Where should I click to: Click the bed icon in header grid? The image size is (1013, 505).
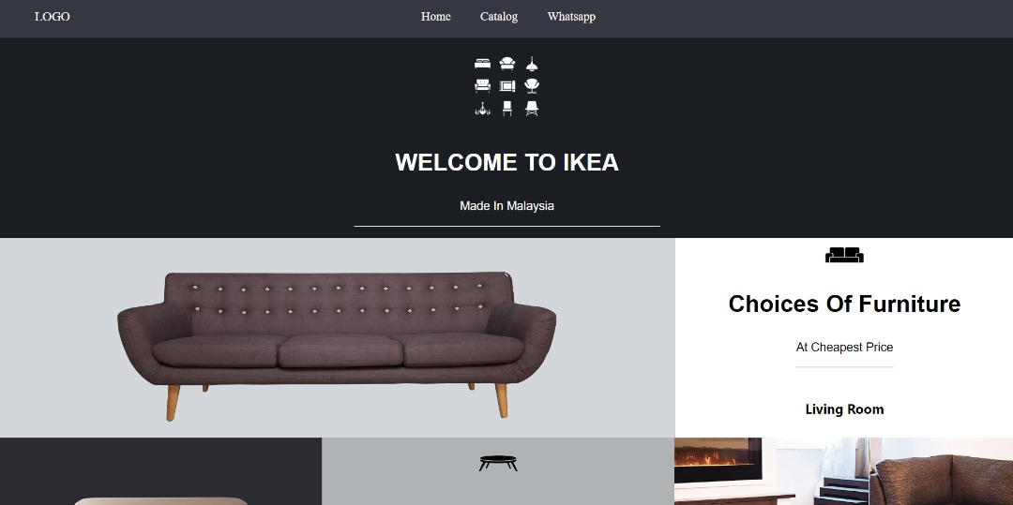[483, 63]
